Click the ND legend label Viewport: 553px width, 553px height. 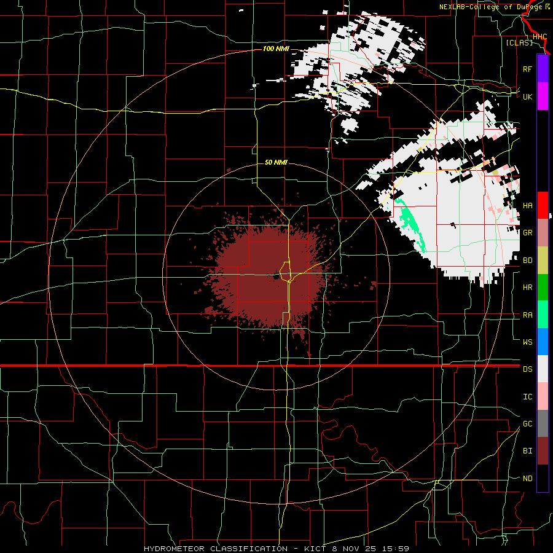(x=527, y=479)
